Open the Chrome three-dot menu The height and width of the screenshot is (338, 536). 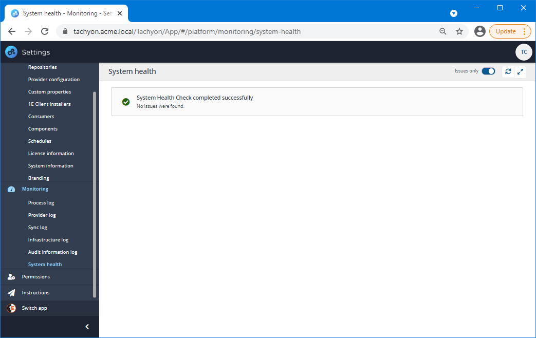(x=524, y=31)
